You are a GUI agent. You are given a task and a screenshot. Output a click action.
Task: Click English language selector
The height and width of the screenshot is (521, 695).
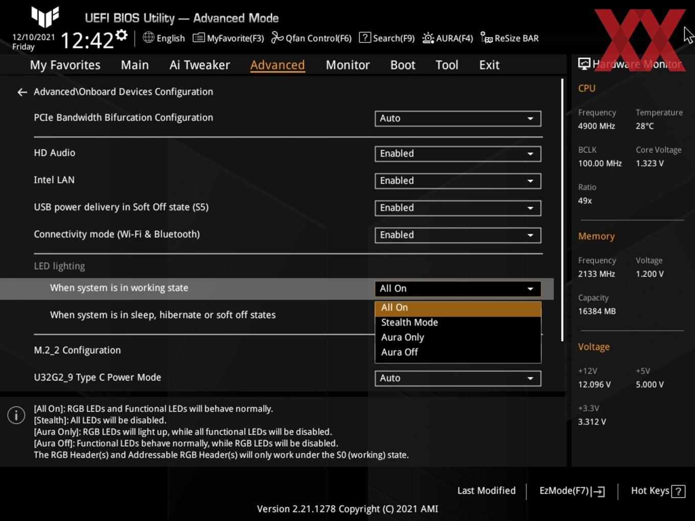171,38
